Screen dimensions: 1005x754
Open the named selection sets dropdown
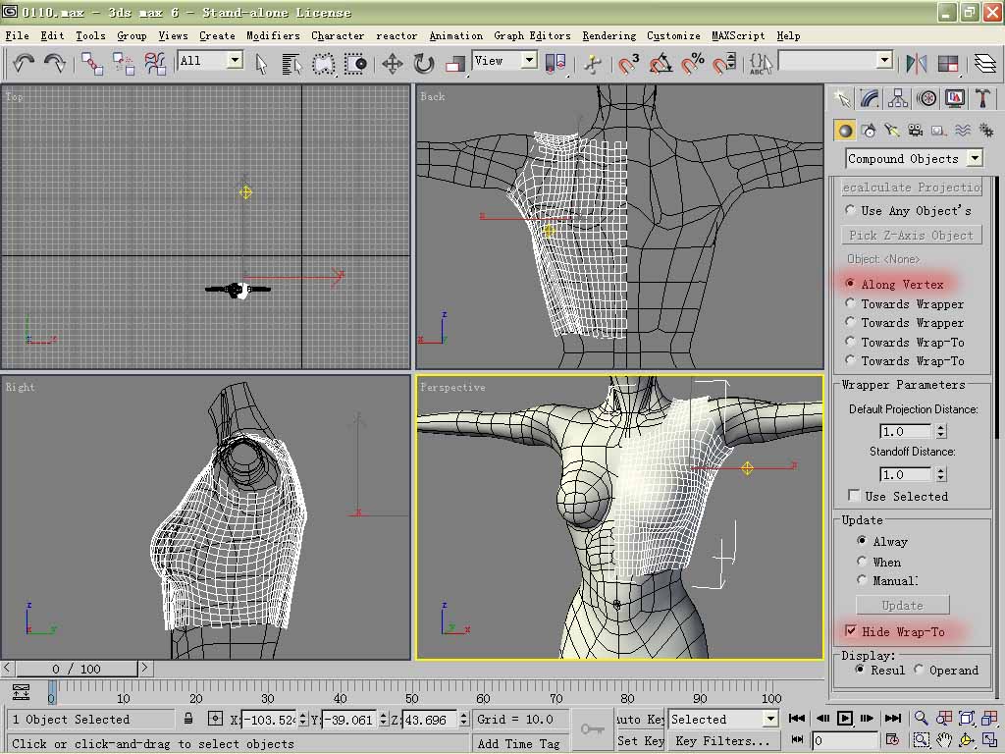(x=836, y=61)
